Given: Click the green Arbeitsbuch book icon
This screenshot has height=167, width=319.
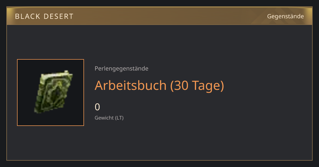Looking at the screenshot, I should (x=53, y=92).
